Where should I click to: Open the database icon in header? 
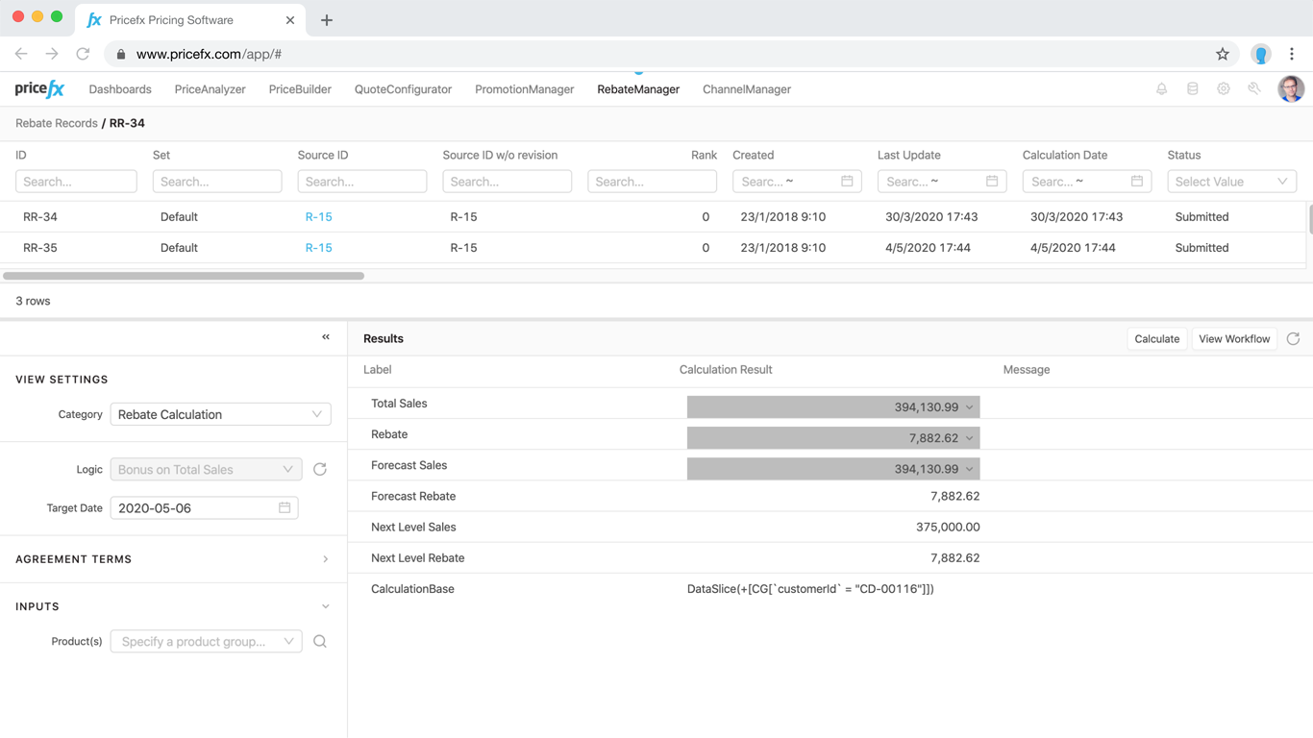click(x=1192, y=89)
